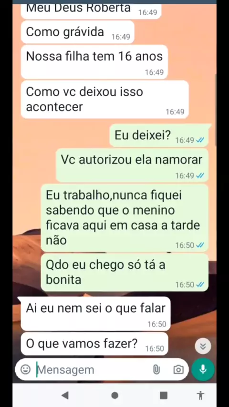Jump to latest messages arrow
This screenshot has height=407, width=229.
[x=203, y=346]
